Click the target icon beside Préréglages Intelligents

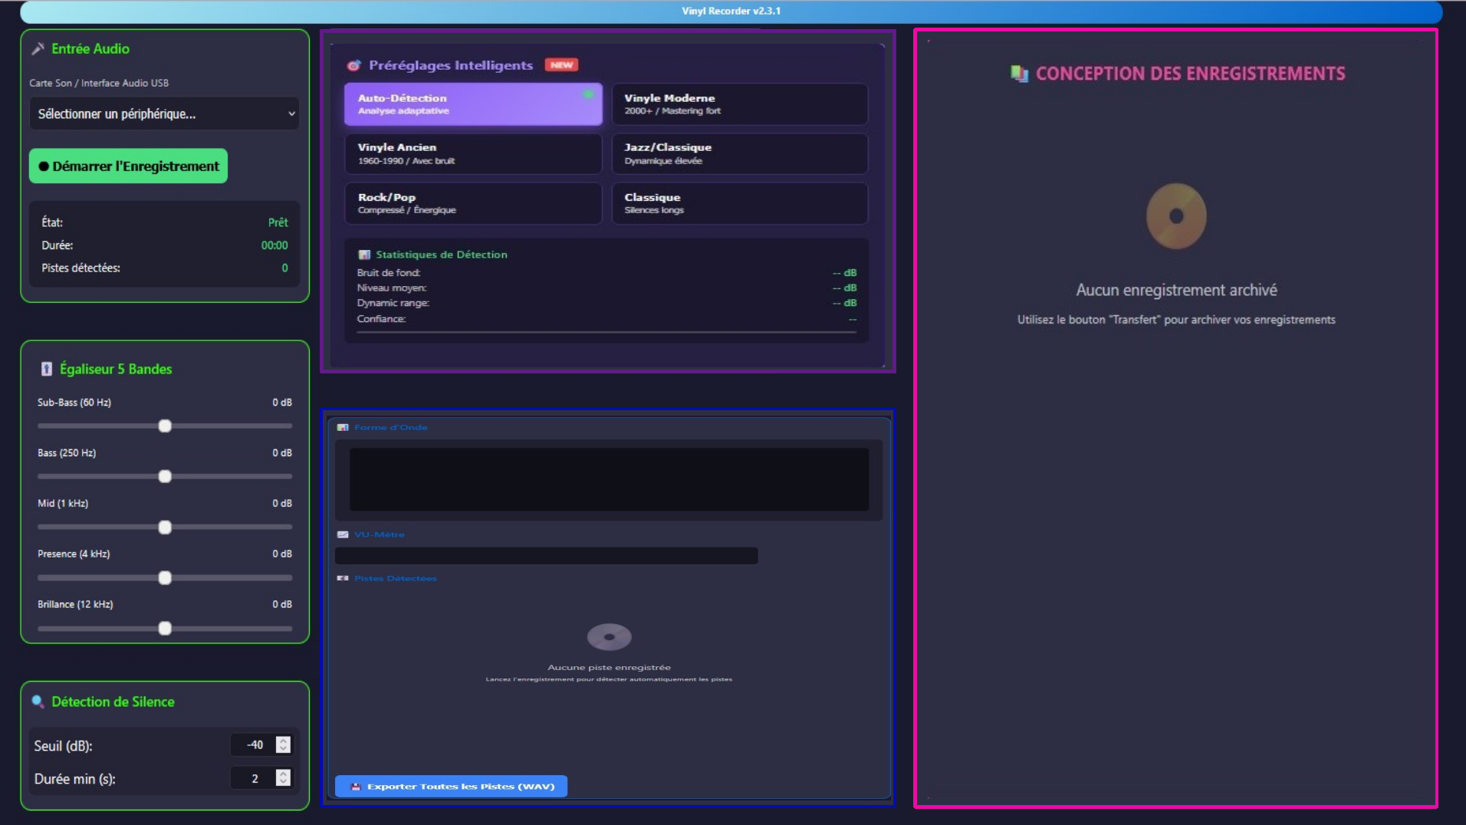pyautogui.click(x=353, y=66)
